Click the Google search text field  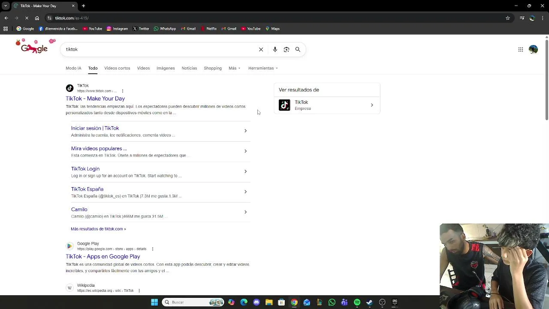161,49
